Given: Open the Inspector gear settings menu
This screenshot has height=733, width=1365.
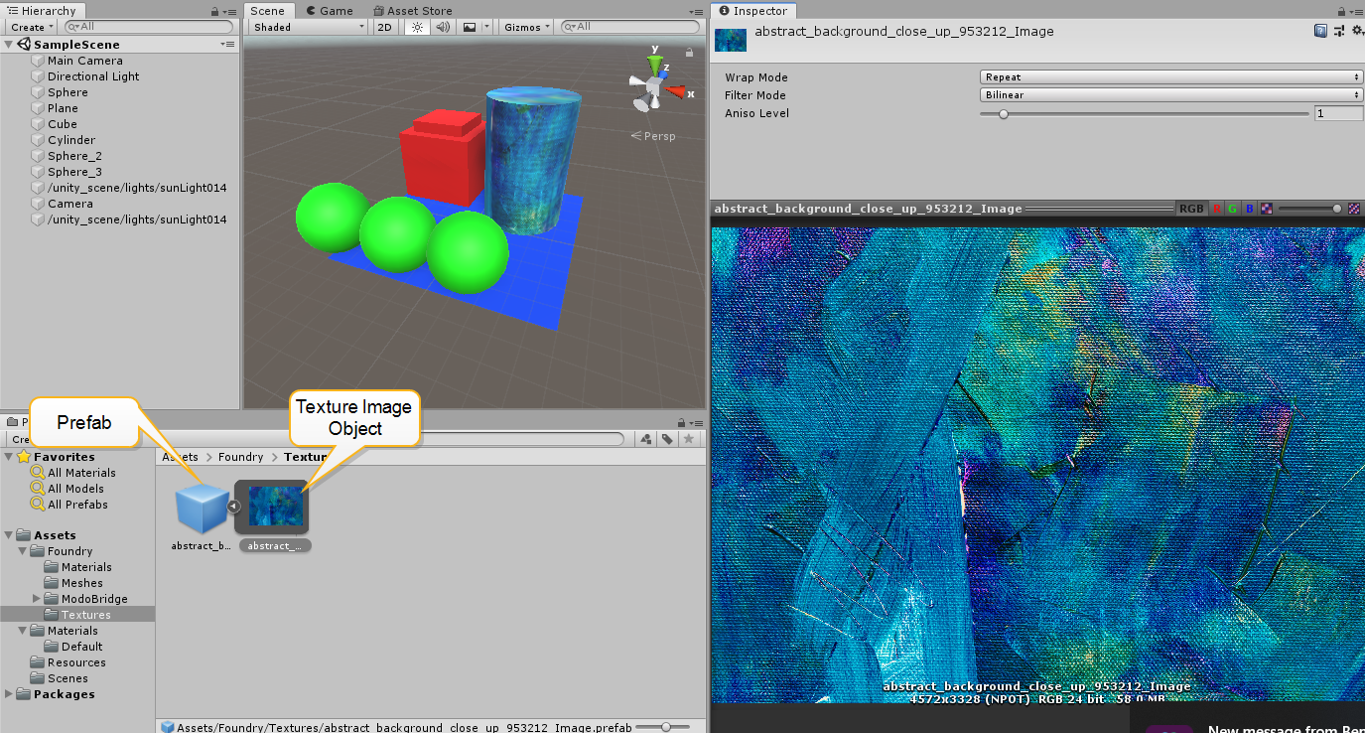Looking at the screenshot, I should click(x=1354, y=32).
